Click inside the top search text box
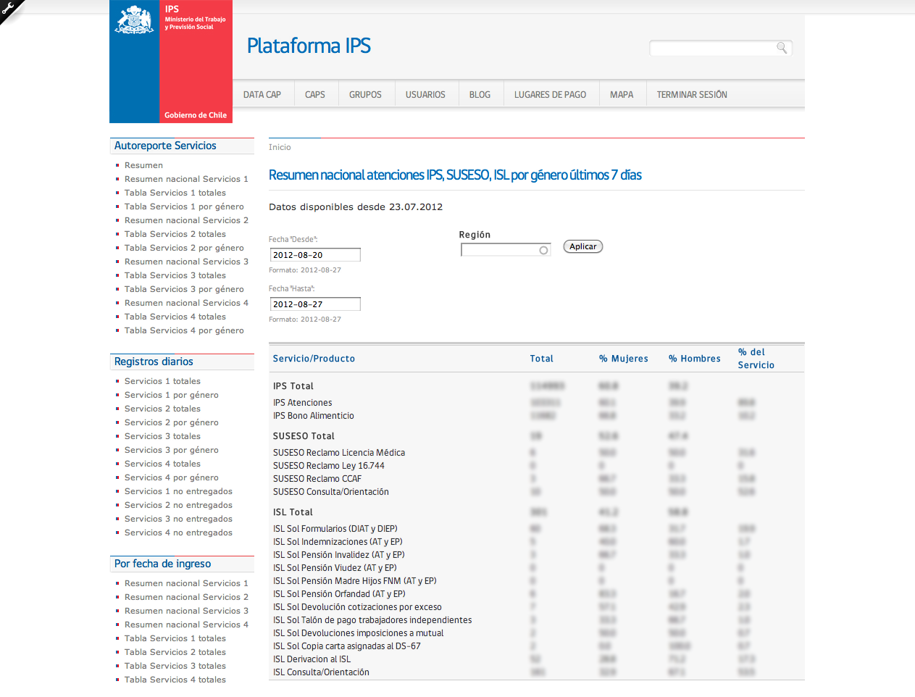Viewport: 915px width, 697px height. pyautogui.click(x=710, y=47)
